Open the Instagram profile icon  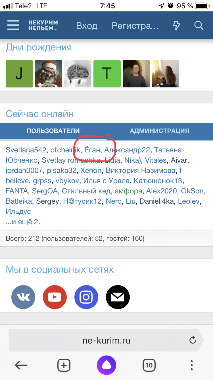point(86,297)
